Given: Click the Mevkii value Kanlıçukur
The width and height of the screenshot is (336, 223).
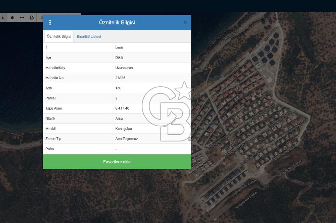Looking at the screenshot, I should [123, 129].
